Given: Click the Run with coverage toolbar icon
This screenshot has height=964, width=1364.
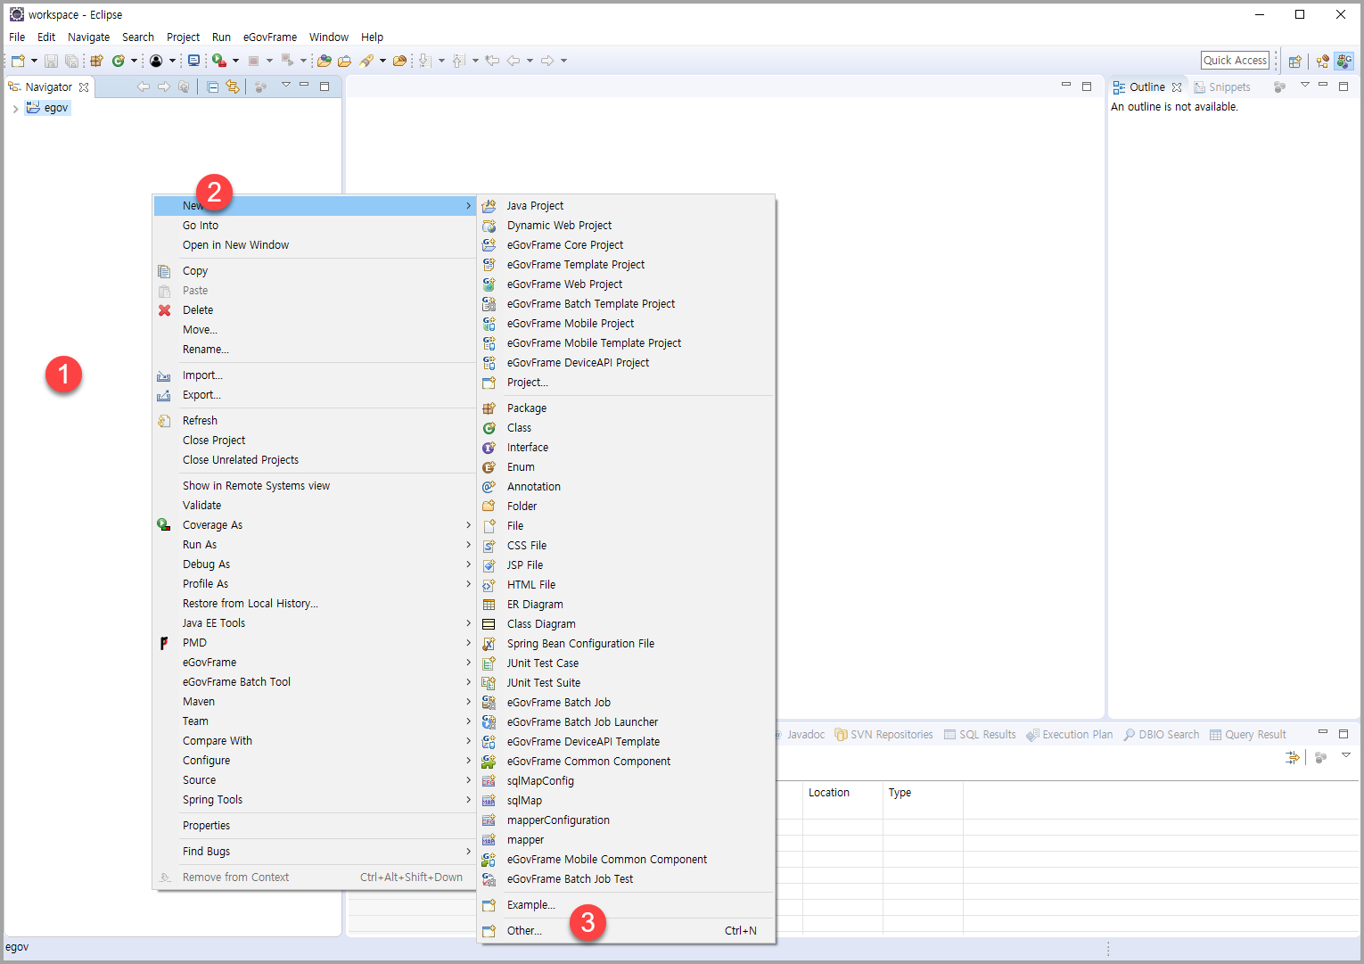Looking at the screenshot, I should click(x=219, y=61).
